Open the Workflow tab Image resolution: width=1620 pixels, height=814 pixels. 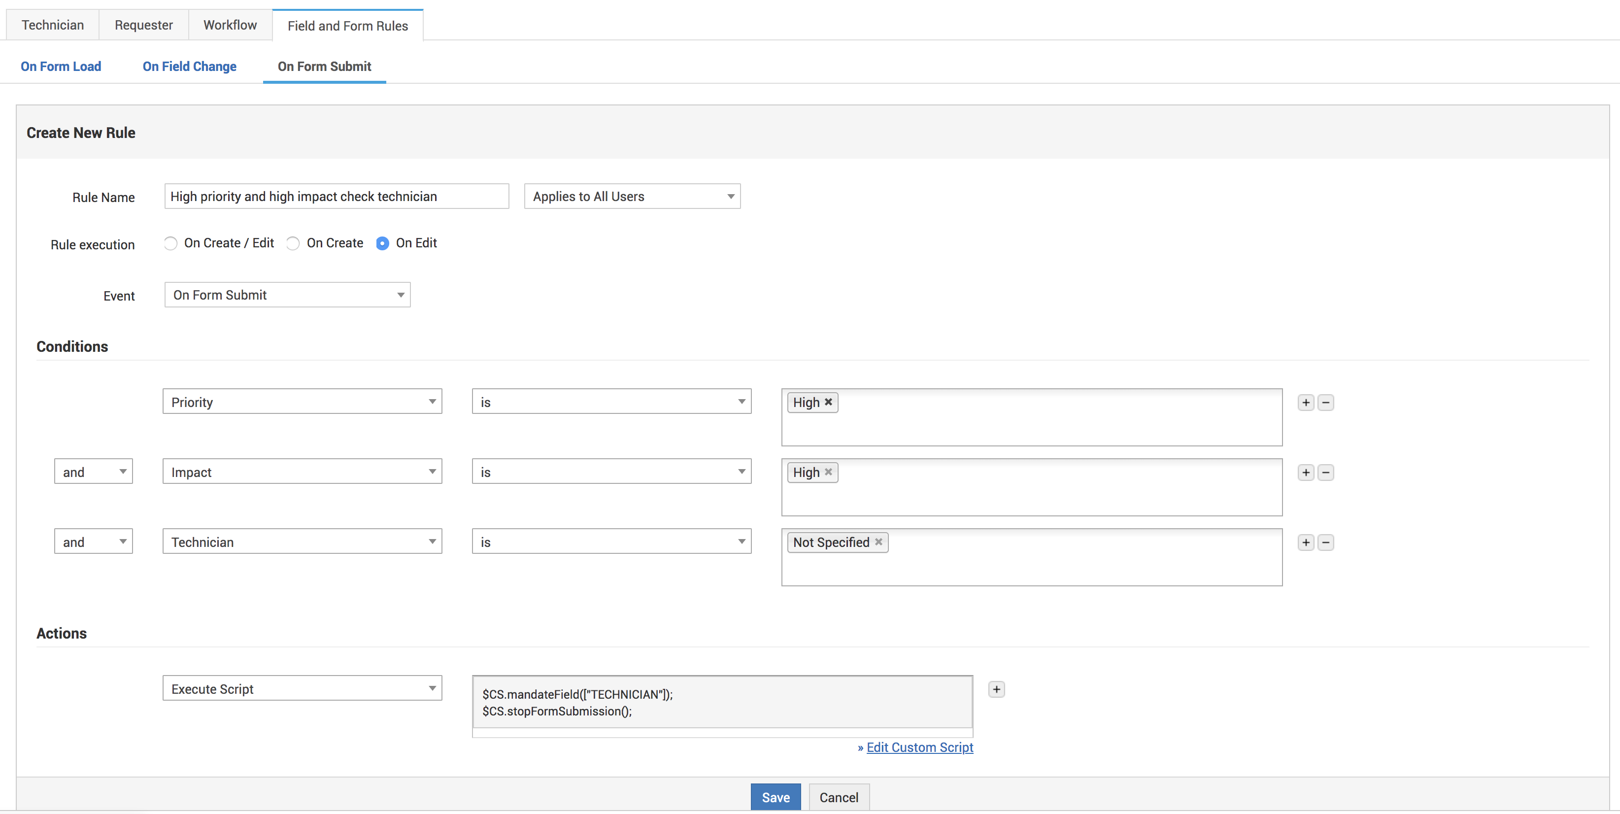pos(230,25)
